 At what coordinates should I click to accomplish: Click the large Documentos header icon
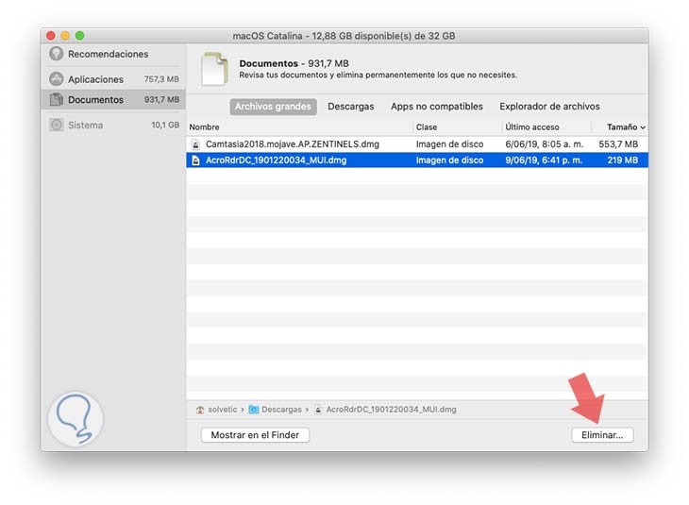214,69
